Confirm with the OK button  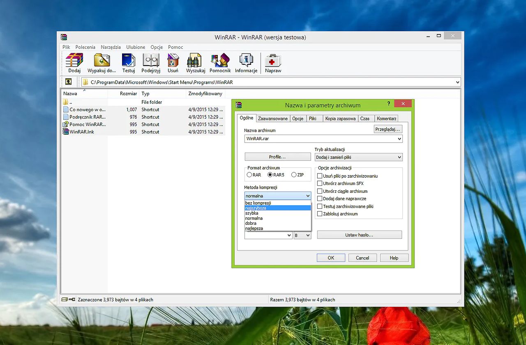331,258
